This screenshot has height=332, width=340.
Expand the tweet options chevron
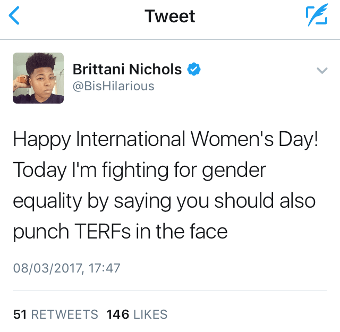(321, 70)
